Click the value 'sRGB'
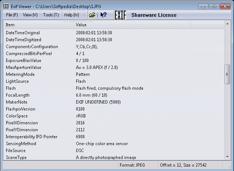234x171 pixels. (81, 116)
